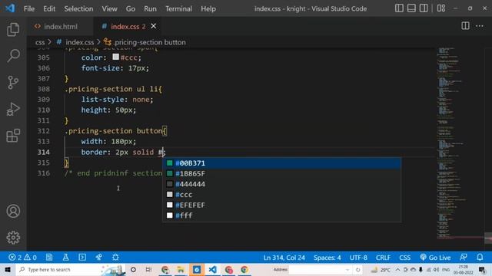Click the debug bug icon in status bar
Viewport: 492px width, 276px height.
[x=115, y=258]
